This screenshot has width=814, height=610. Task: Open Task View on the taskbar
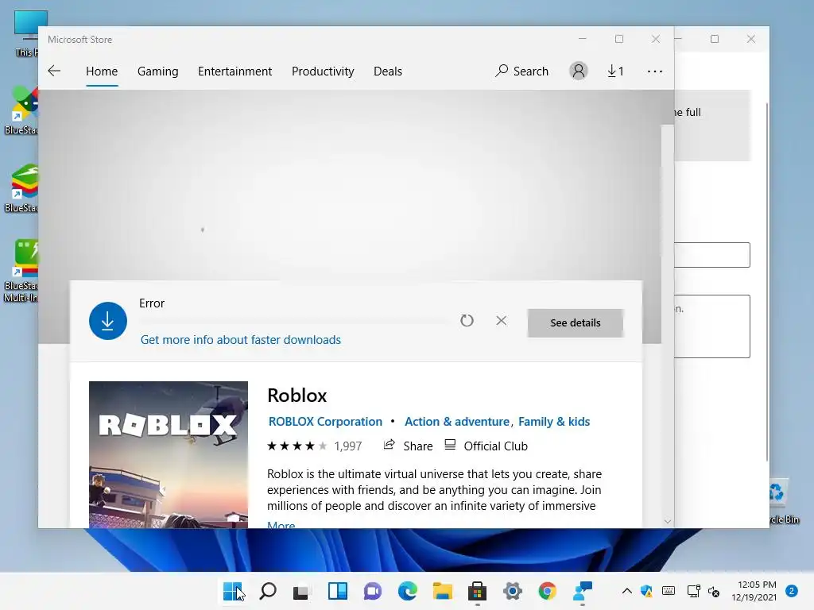coord(301,591)
